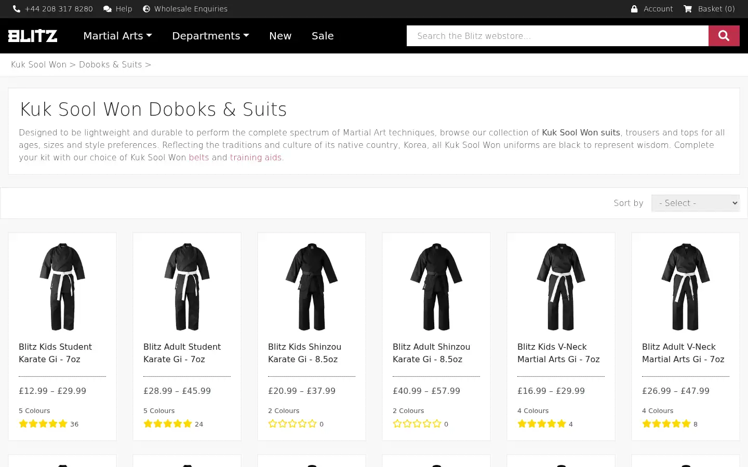The height and width of the screenshot is (467, 748).
Task: Click the Blitz logo
Action: click(x=33, y=36)
